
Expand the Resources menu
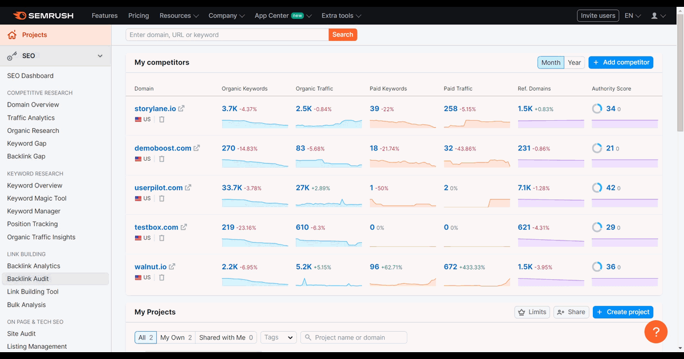point(179,16)
